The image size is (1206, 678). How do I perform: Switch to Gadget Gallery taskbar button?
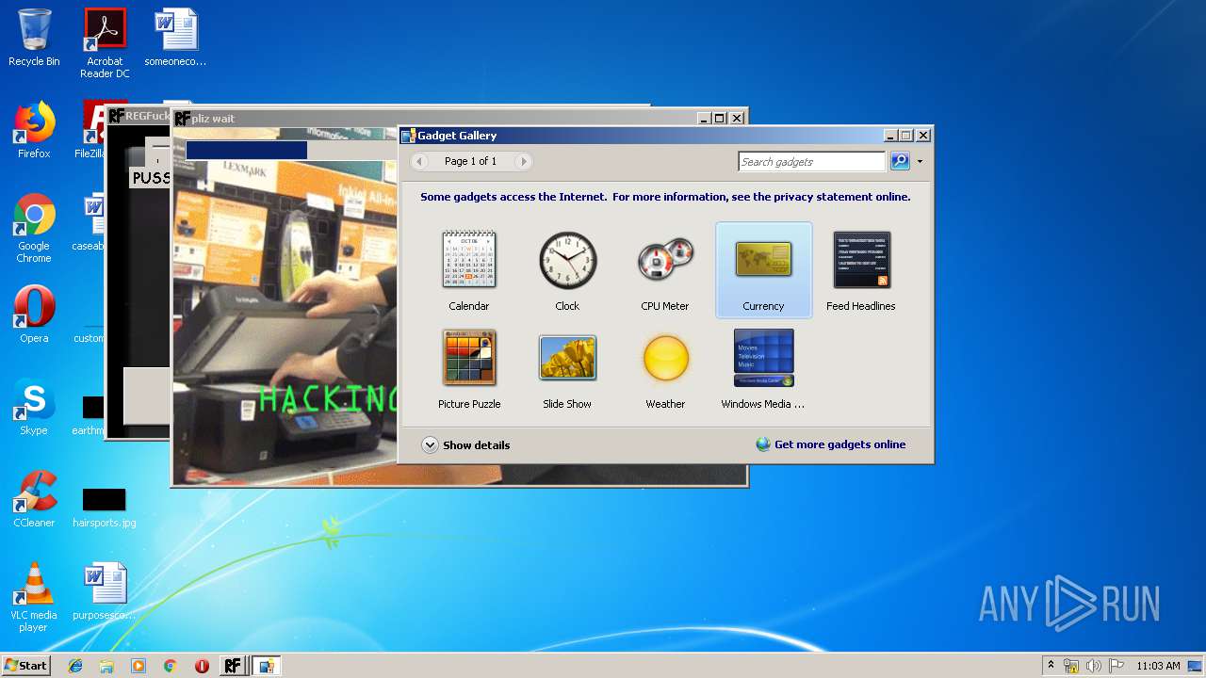click(x=266, y=666)
